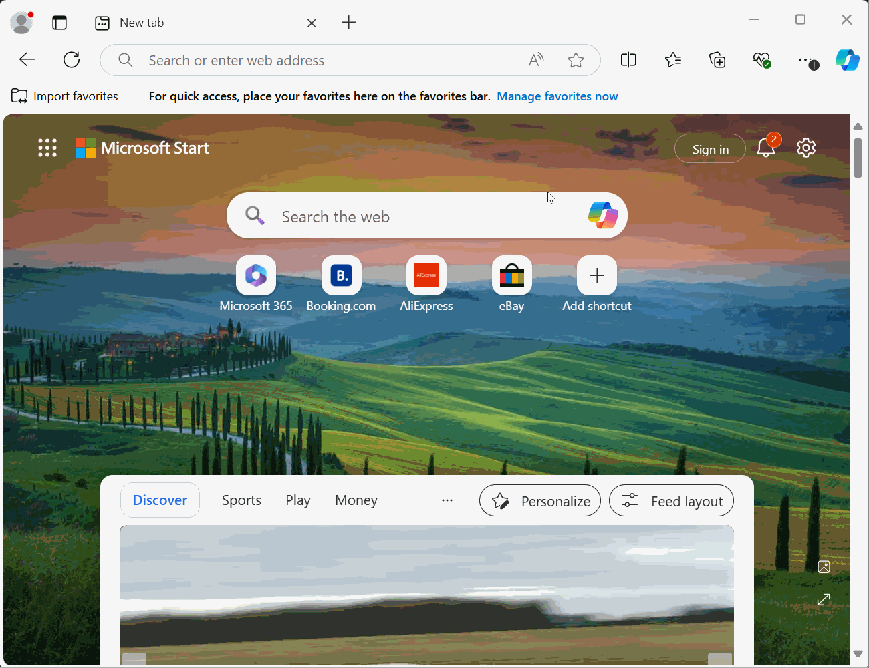This screenshot has height=668, width=869.
Task: Click the Microsoft Start logo
Action: point(142,148)
